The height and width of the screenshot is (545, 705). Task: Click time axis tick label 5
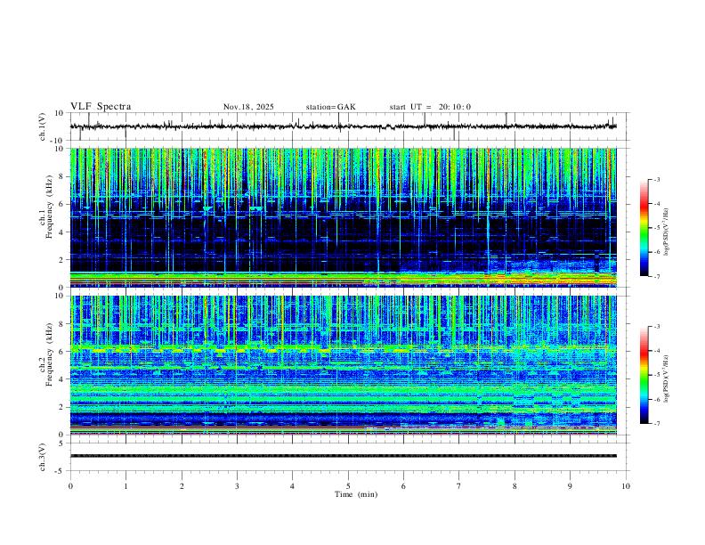coord(348,486)
